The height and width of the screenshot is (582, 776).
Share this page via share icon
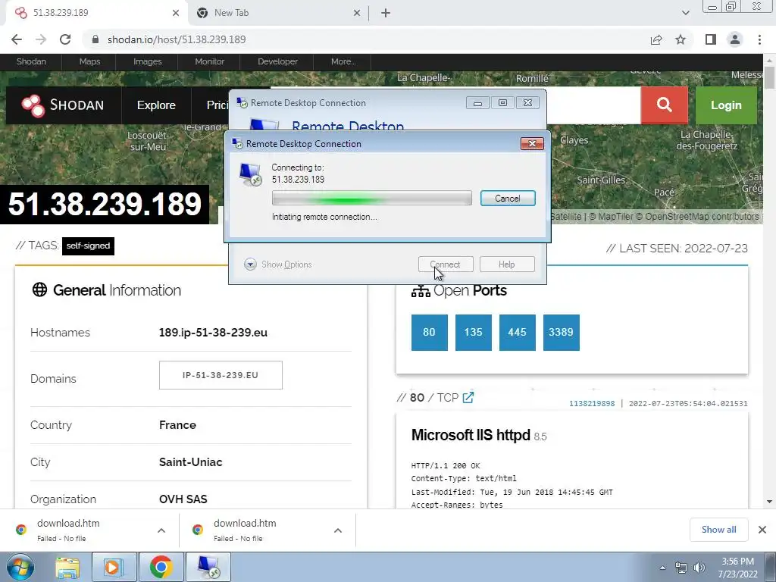656,39
